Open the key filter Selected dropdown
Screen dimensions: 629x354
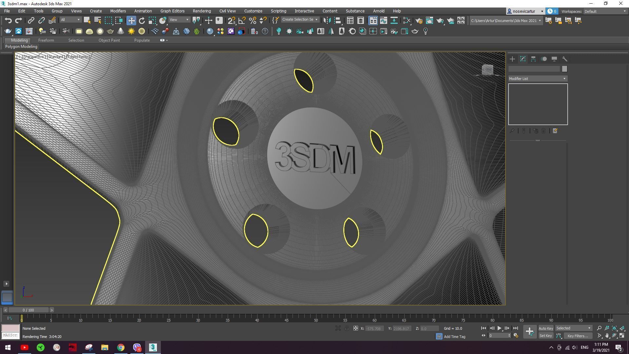574,328
